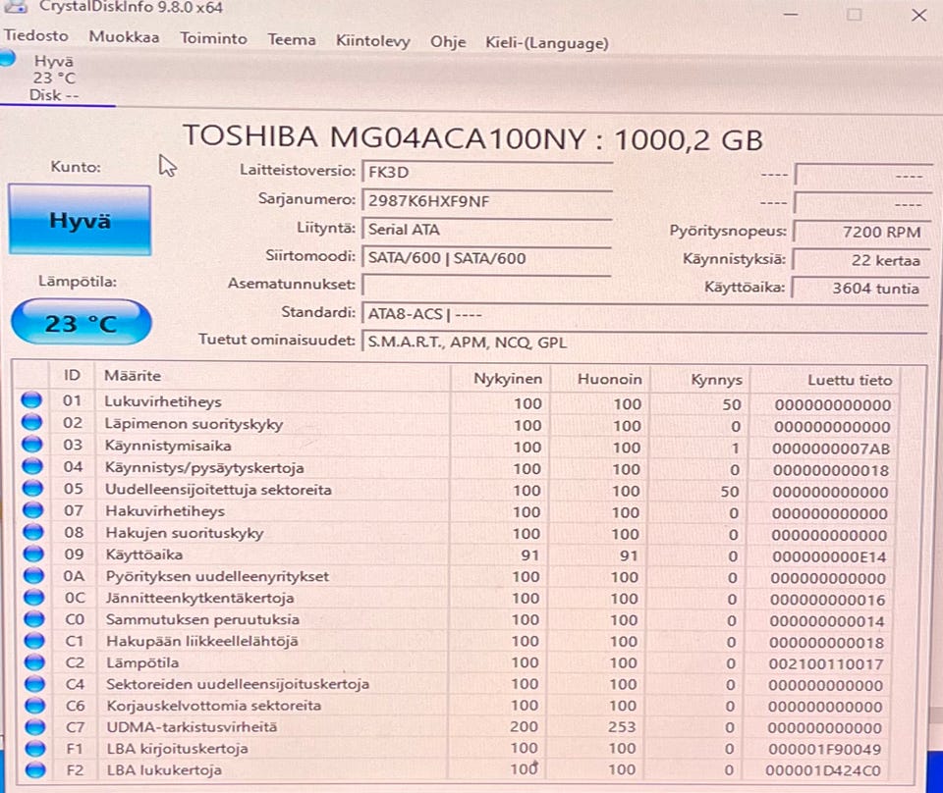Click the Käynnistyksiä field 22 kertaa
The width and height of the screenshot is (943, 793).
click(861, 260)
